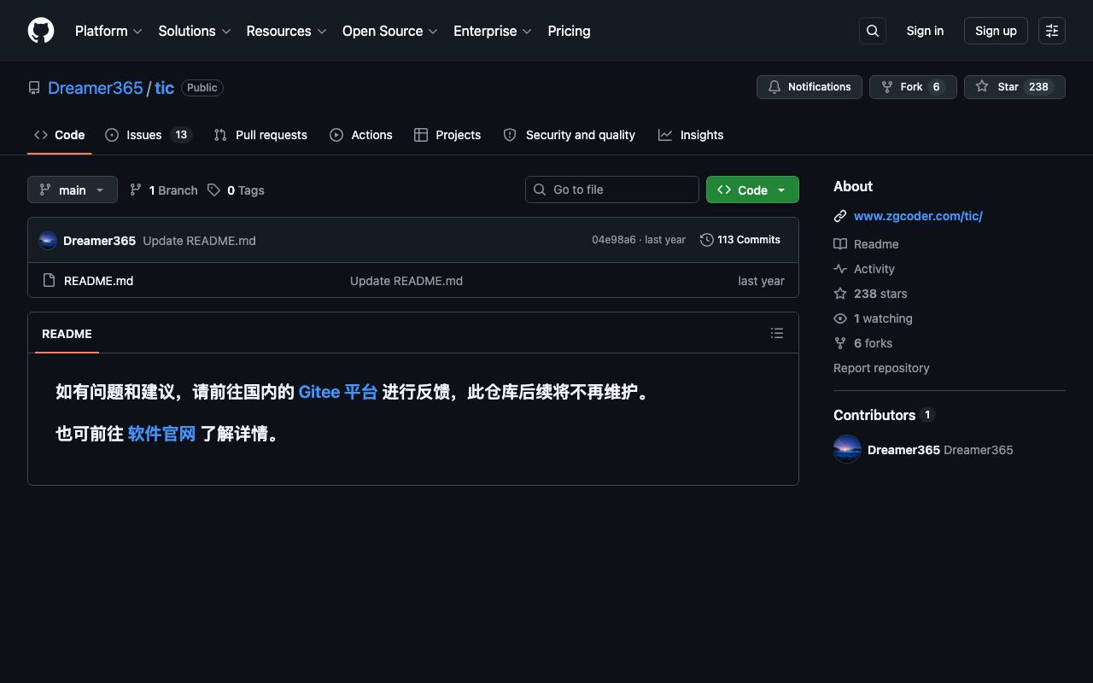Switch to the Issues tab
This screenshot has width=1093, height=683.
pos(149,135)
